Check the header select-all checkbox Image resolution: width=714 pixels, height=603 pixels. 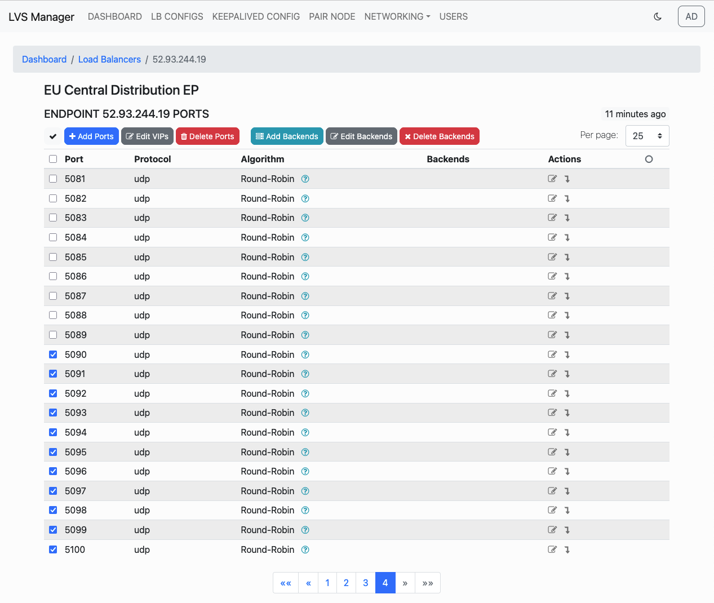coord(53,159)
